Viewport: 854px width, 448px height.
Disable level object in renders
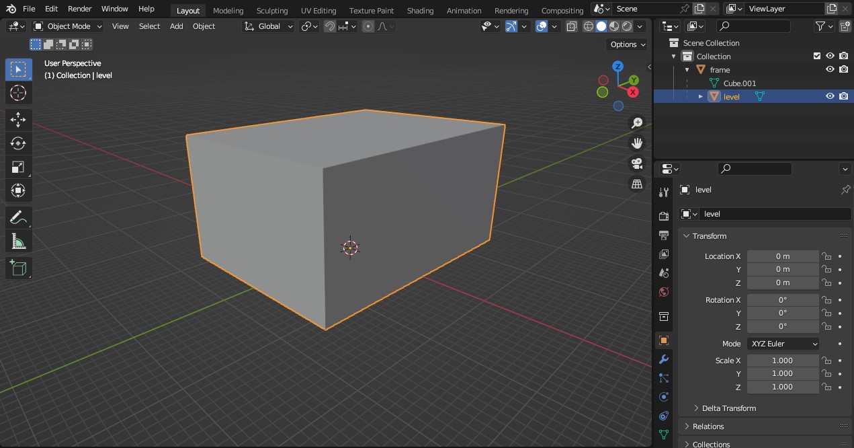tap(844, 96)
